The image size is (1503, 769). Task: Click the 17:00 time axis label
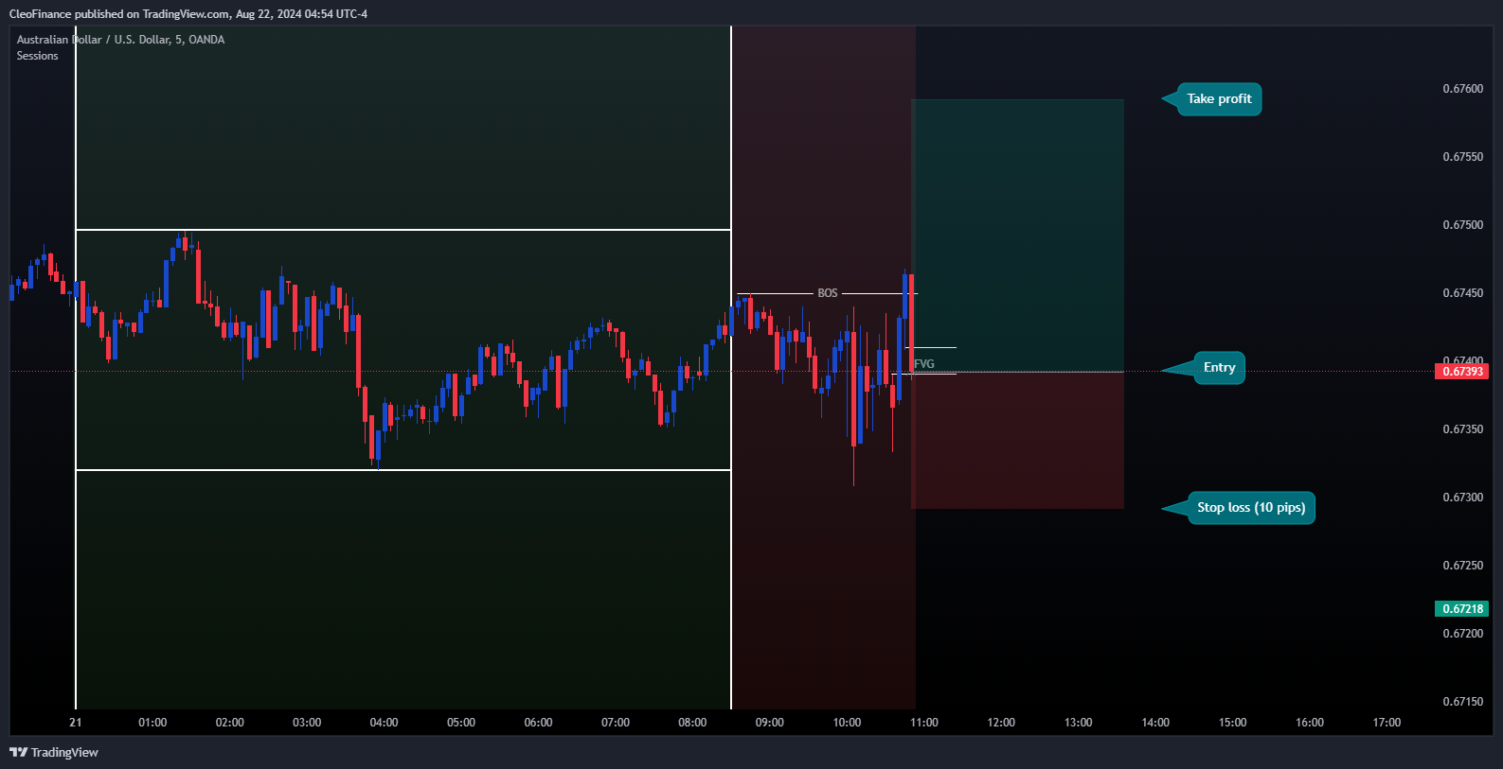pos(1387,723)
